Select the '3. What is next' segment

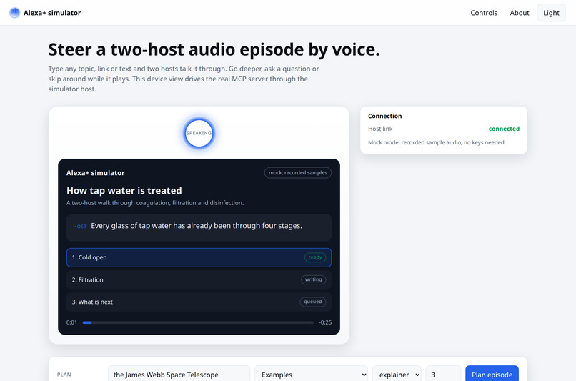coord(199,302)
